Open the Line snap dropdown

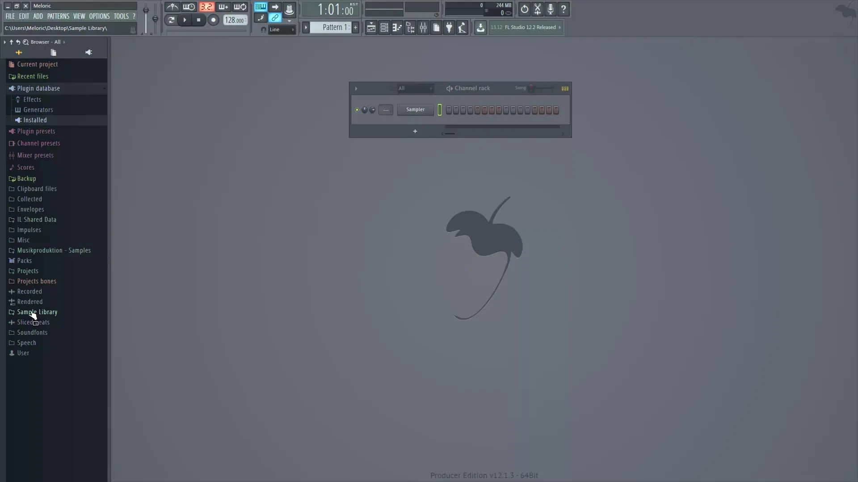point(282,29)
